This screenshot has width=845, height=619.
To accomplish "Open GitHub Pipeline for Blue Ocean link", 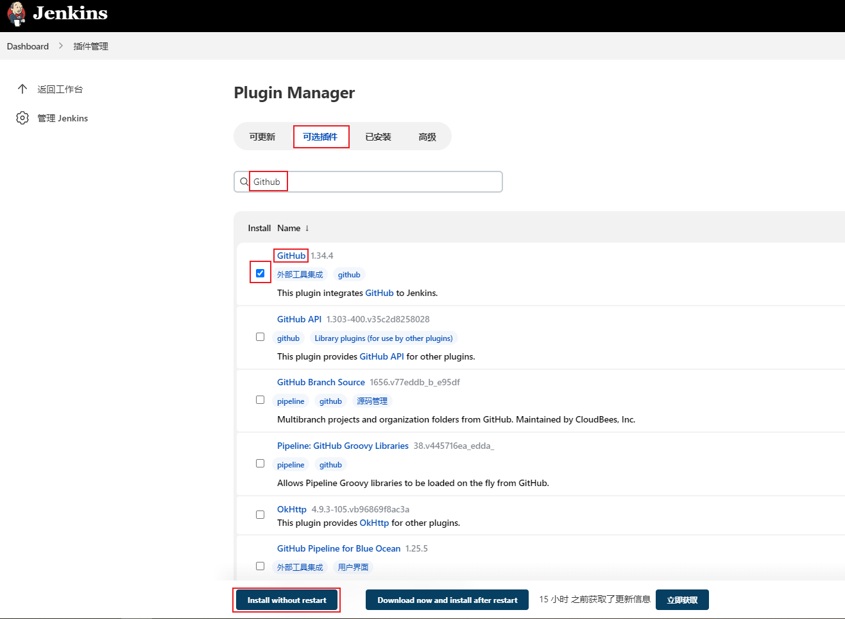I will (x=339, y=548).
